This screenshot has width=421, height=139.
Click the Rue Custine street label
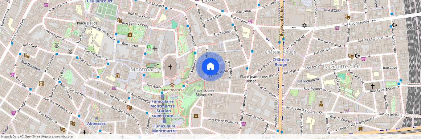[239, 19]
